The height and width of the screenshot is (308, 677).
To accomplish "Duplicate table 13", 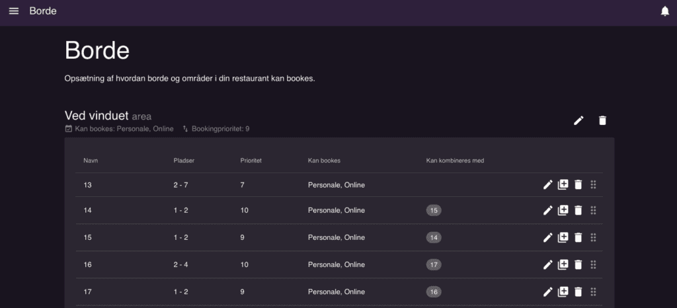I will pos(563,185).
